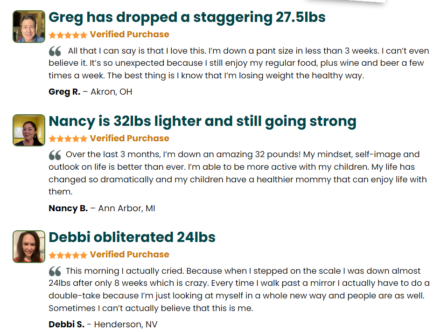
Task: Click the reviewer name 'Nancy B.'
Action: [x=68, y=208]
